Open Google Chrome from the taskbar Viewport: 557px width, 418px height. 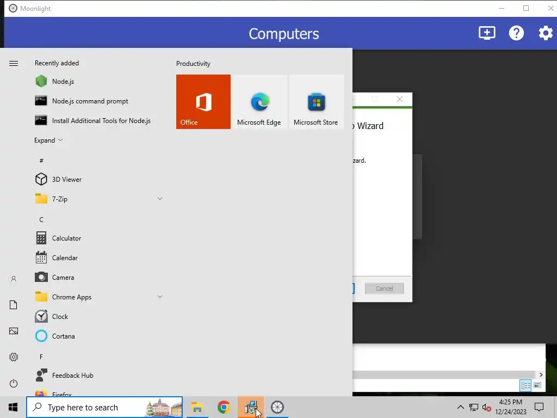point(224,407)
